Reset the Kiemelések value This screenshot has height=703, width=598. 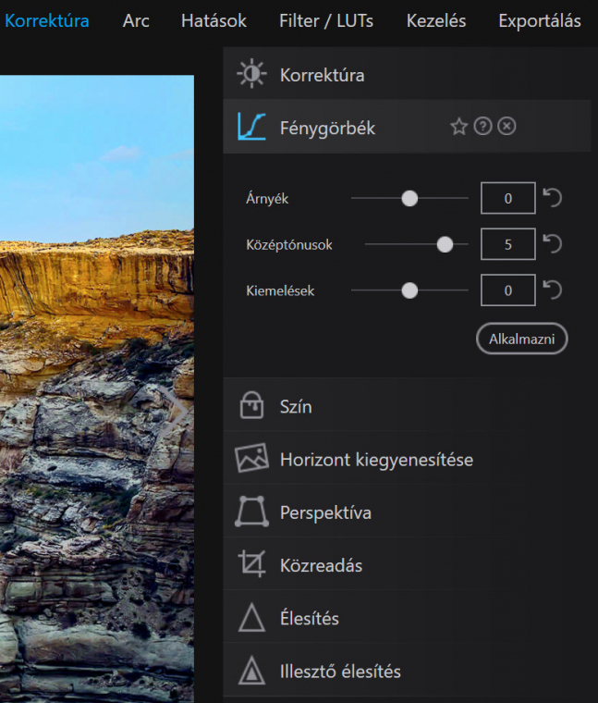pos(553,290)
